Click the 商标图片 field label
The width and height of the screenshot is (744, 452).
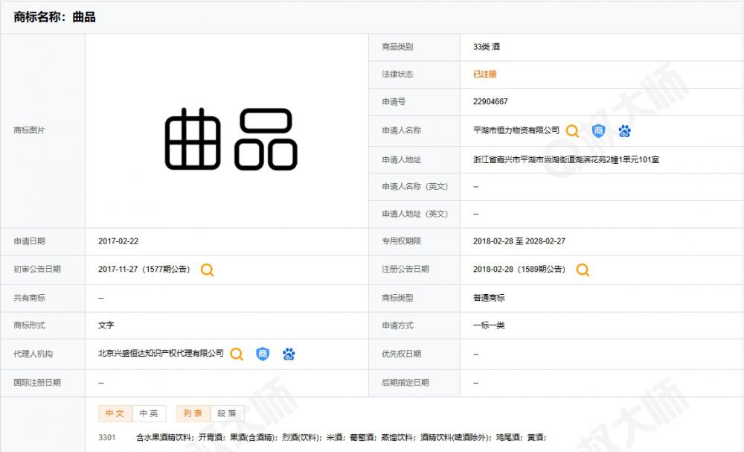tap(29, 130)
